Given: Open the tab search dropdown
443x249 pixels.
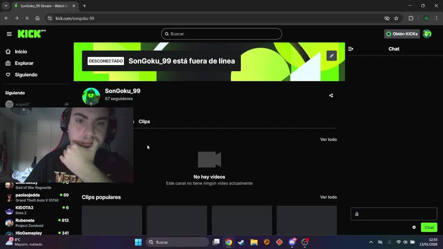Looking at the screenshot, I should [x=6, y=6].
